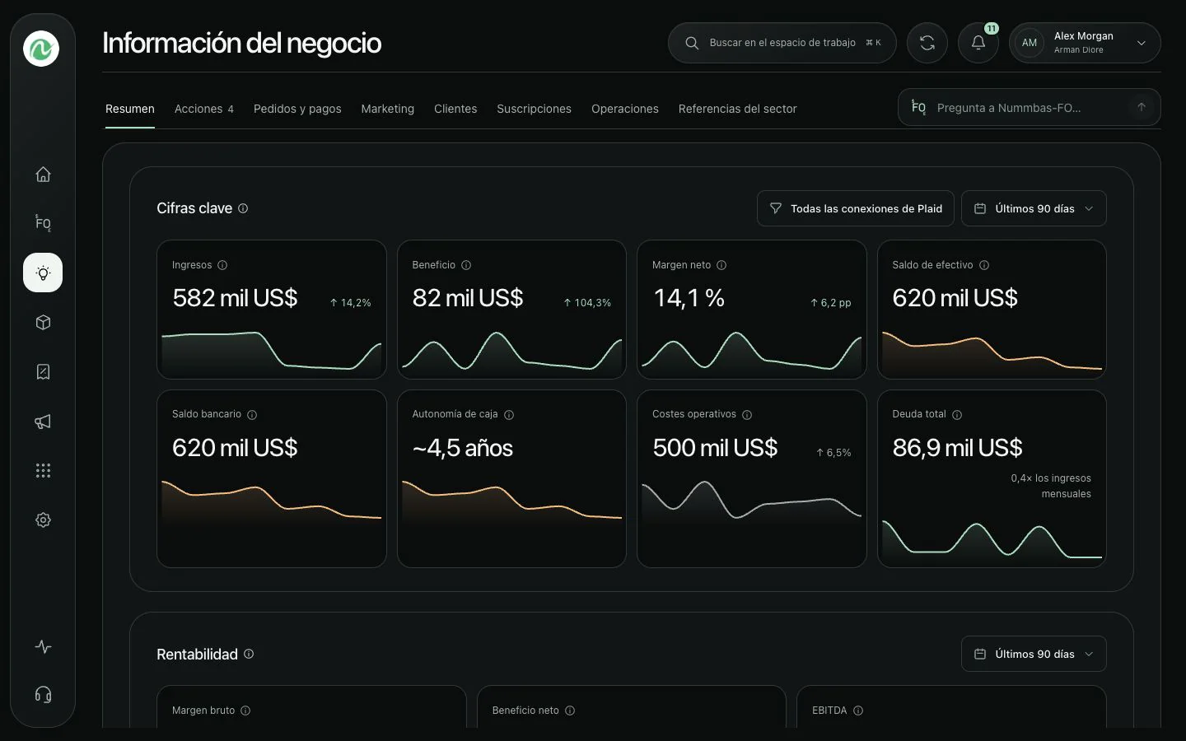
Task: Click the 14,2% growth indicator
Action: 350,303
